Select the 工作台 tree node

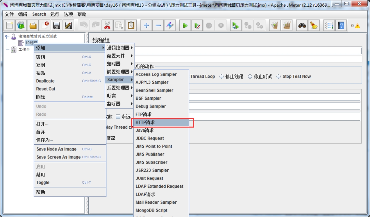click(24, 50)
